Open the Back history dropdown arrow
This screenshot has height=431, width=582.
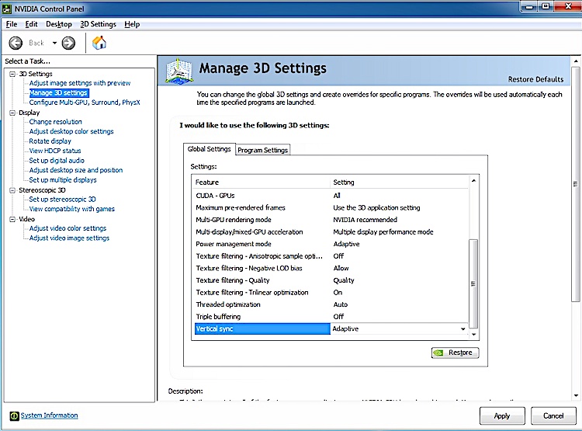tap(54, 43)
